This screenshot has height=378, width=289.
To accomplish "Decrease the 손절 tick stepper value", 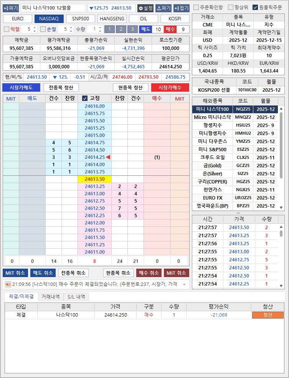I will pyautogui.click(x=71, y=31).
